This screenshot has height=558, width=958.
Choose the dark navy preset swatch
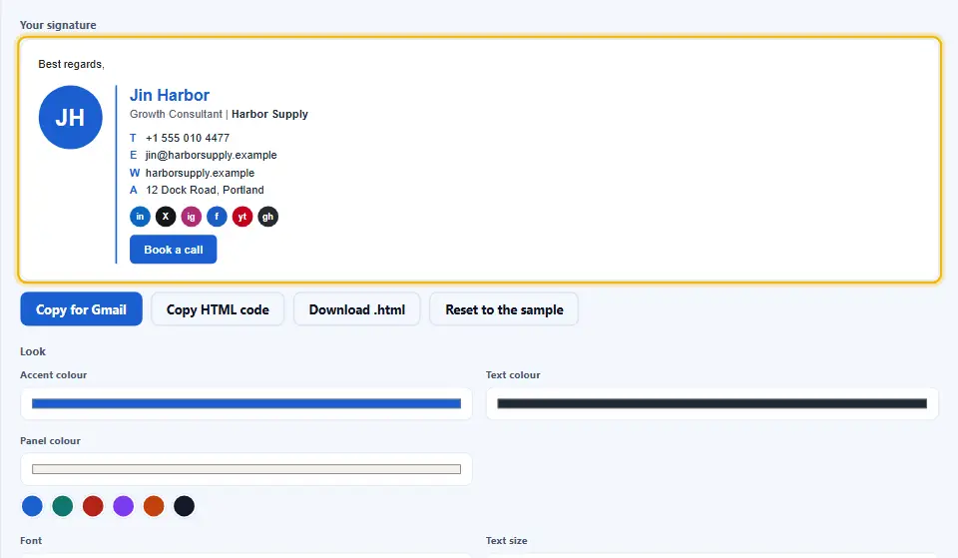point(184,506)
